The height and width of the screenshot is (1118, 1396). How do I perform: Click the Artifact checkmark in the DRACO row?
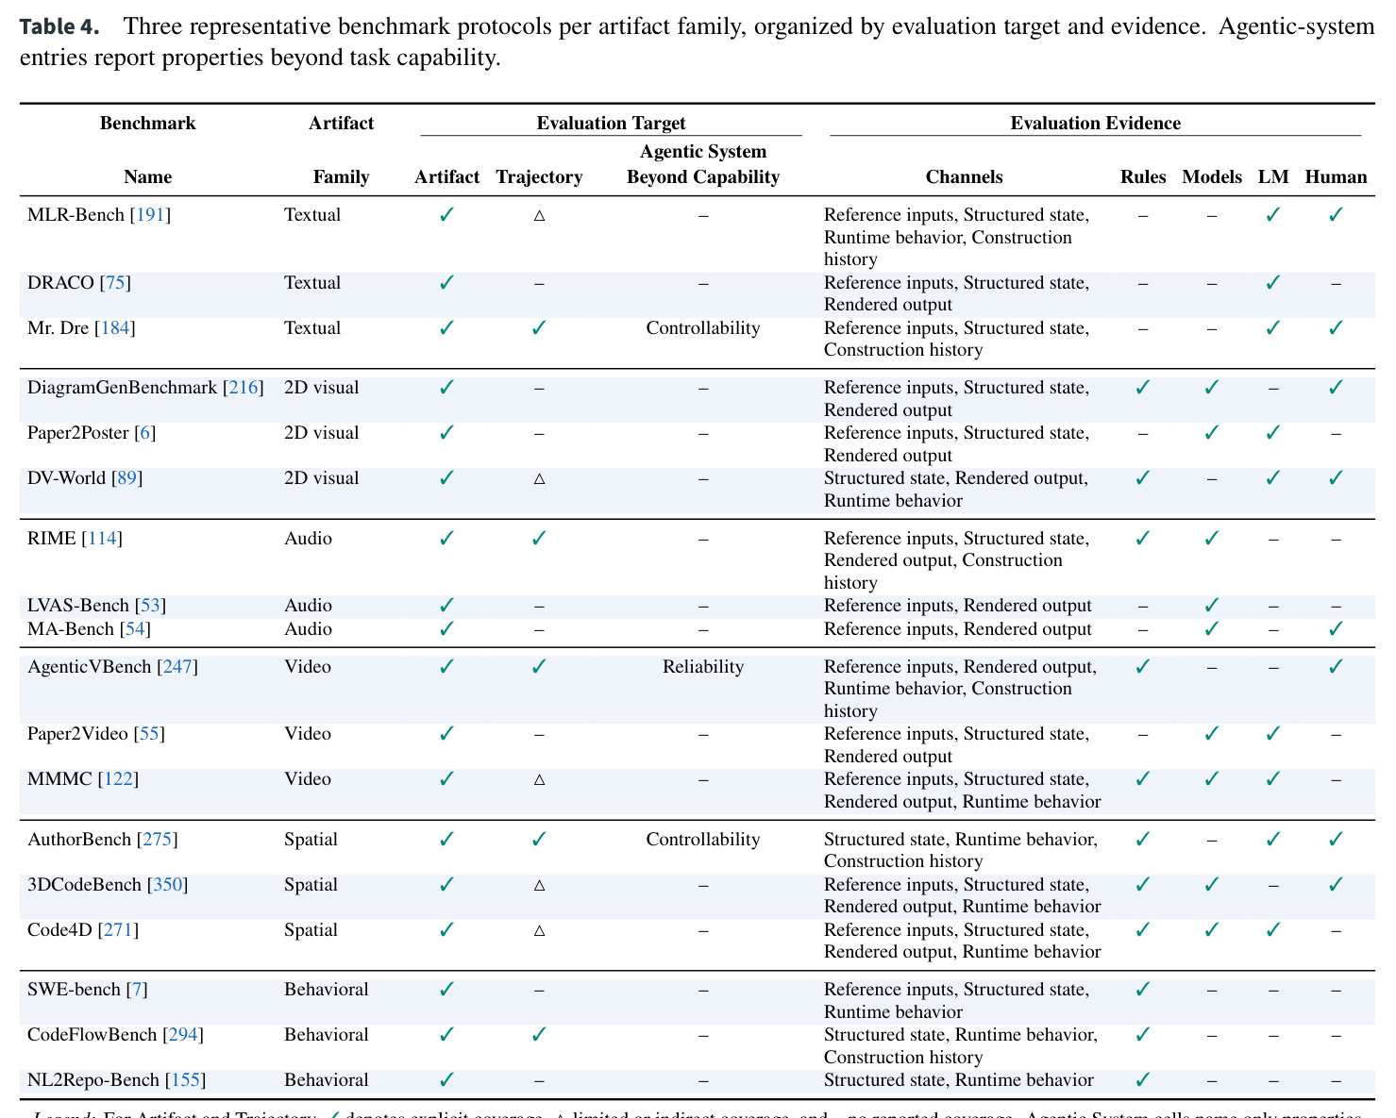click(x=447, y=283)
